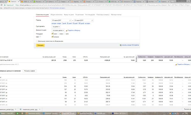Choose the '90 дней' period link
Screen dimensions: 191x115
[x=75, y=23]
